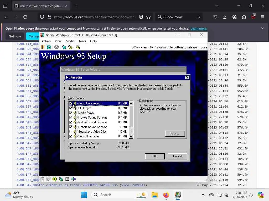Click the Learn more link
The height and width of the screenshot is (201, 269).
click(x=199, y=29)
